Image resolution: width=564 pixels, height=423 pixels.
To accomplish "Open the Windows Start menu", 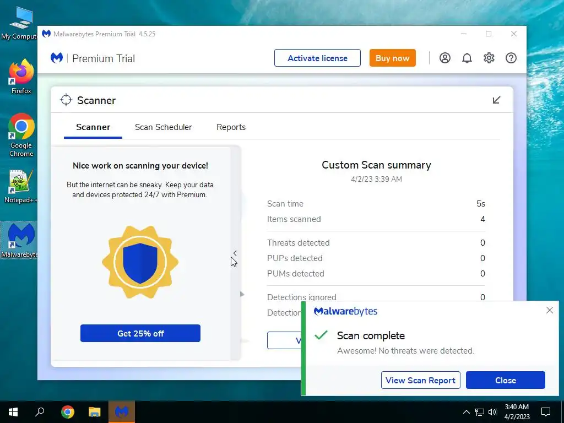I will [13, 412].
